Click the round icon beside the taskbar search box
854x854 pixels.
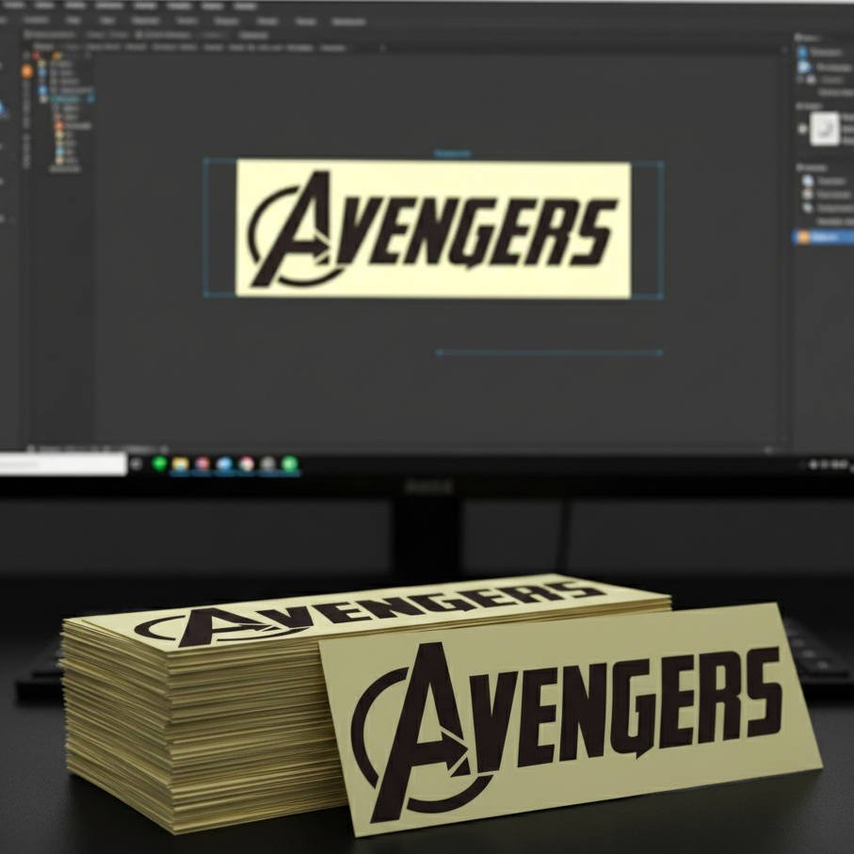point(137,464)
